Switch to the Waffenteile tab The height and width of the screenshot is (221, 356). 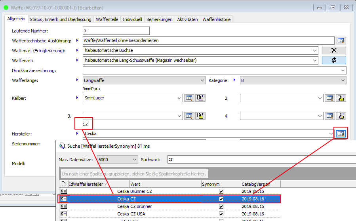pyautogui.click(x=108, y=19)
